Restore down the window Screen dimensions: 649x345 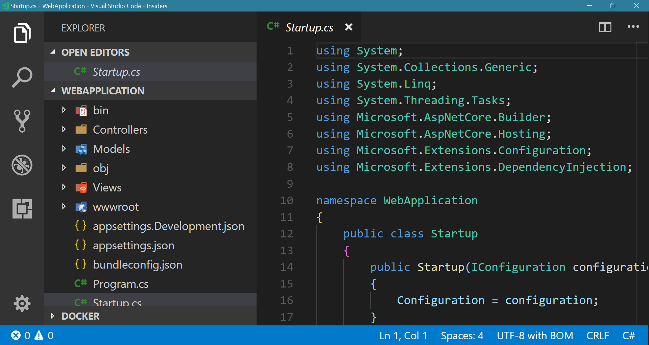[x=612, y=6]
